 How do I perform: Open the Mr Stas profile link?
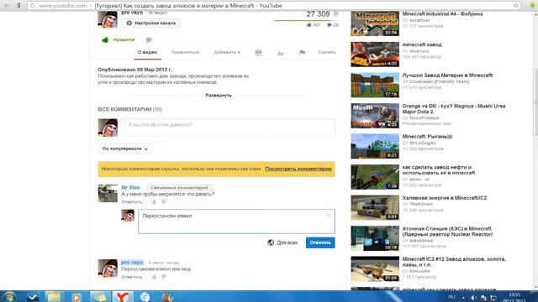pyautogui.click(x=130, y=187)
